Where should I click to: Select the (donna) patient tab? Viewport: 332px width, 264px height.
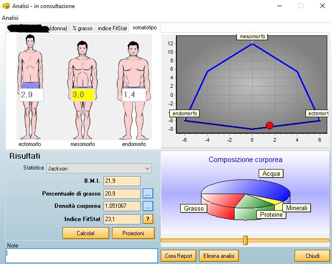click(x=37, y=28)
